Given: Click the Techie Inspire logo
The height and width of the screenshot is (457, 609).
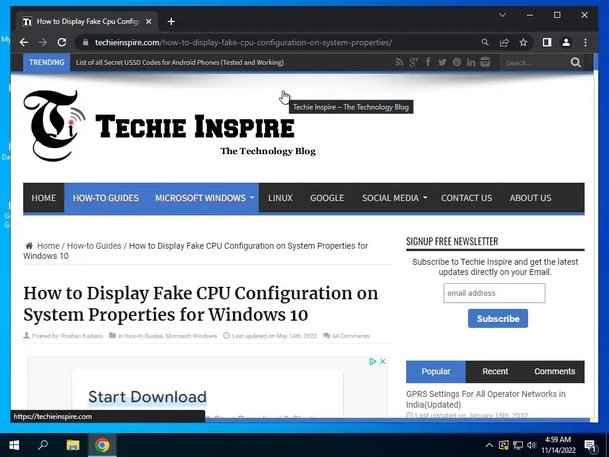Looking at the screenshot, I should pos(169,126).
